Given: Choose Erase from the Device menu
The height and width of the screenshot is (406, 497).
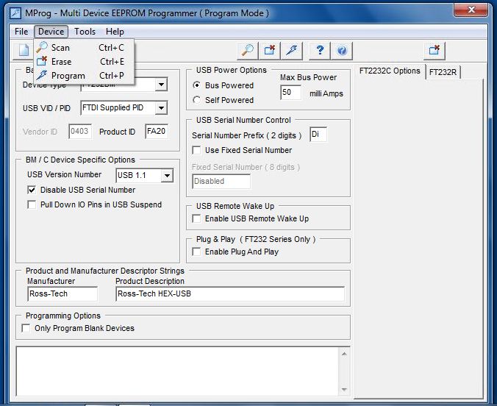Looking at the screenshot, I should pos(85,62).
